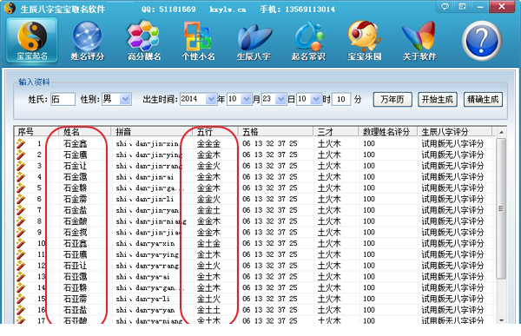
Task: Open the birth year dropdown showing 2014
Action: pos(211,99)
